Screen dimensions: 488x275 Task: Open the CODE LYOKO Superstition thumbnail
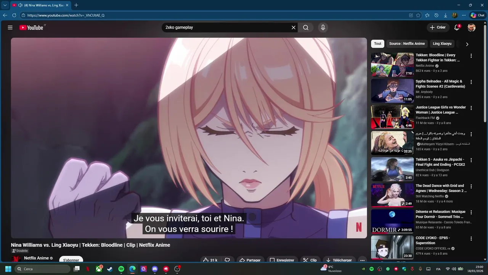click(x=392, y=247)
